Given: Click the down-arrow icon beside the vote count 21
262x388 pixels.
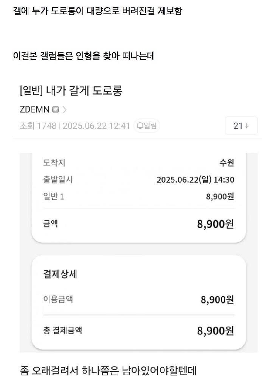Looking at the screenshot, I should coord(246,125).
